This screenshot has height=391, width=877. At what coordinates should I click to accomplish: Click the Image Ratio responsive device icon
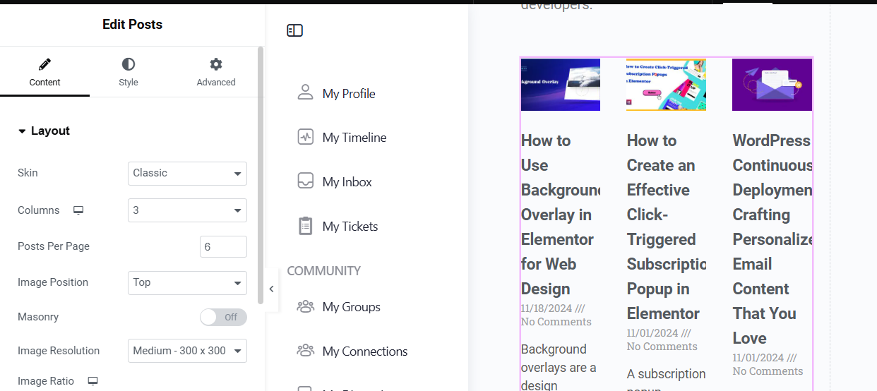point(93,381)
